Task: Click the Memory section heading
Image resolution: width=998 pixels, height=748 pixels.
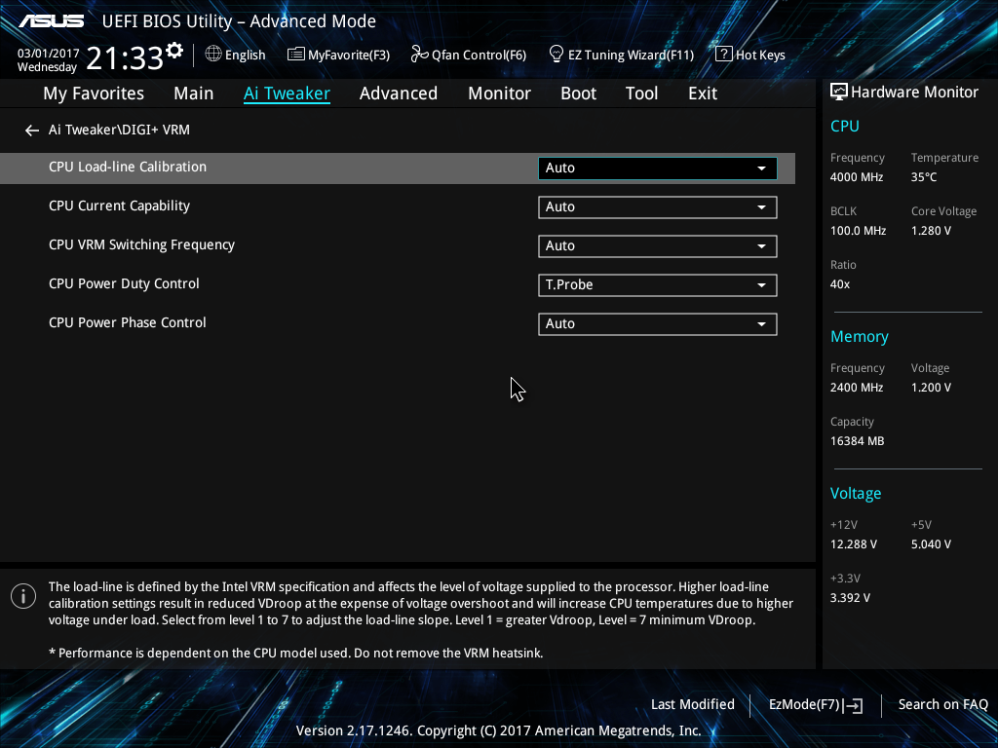Action: 860,336
